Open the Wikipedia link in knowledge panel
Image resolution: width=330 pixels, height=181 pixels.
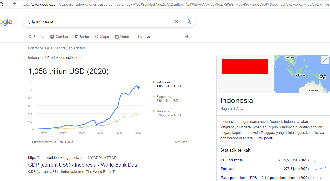(265, 138)
